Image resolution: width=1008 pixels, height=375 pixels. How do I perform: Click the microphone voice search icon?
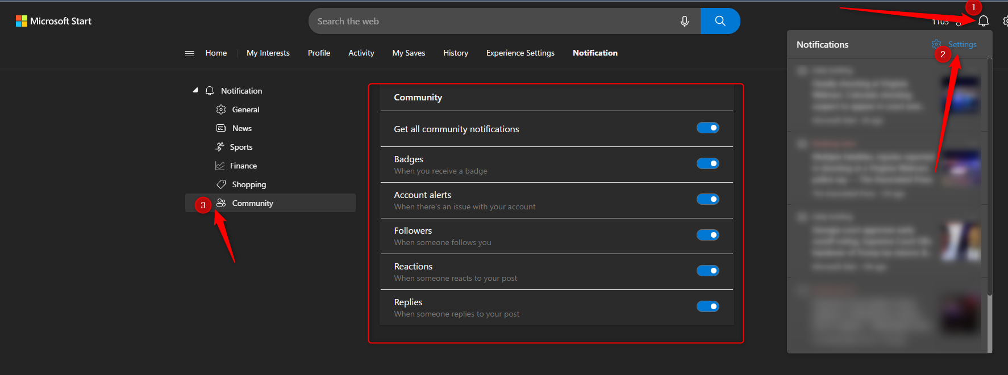[x=685, y=21]
